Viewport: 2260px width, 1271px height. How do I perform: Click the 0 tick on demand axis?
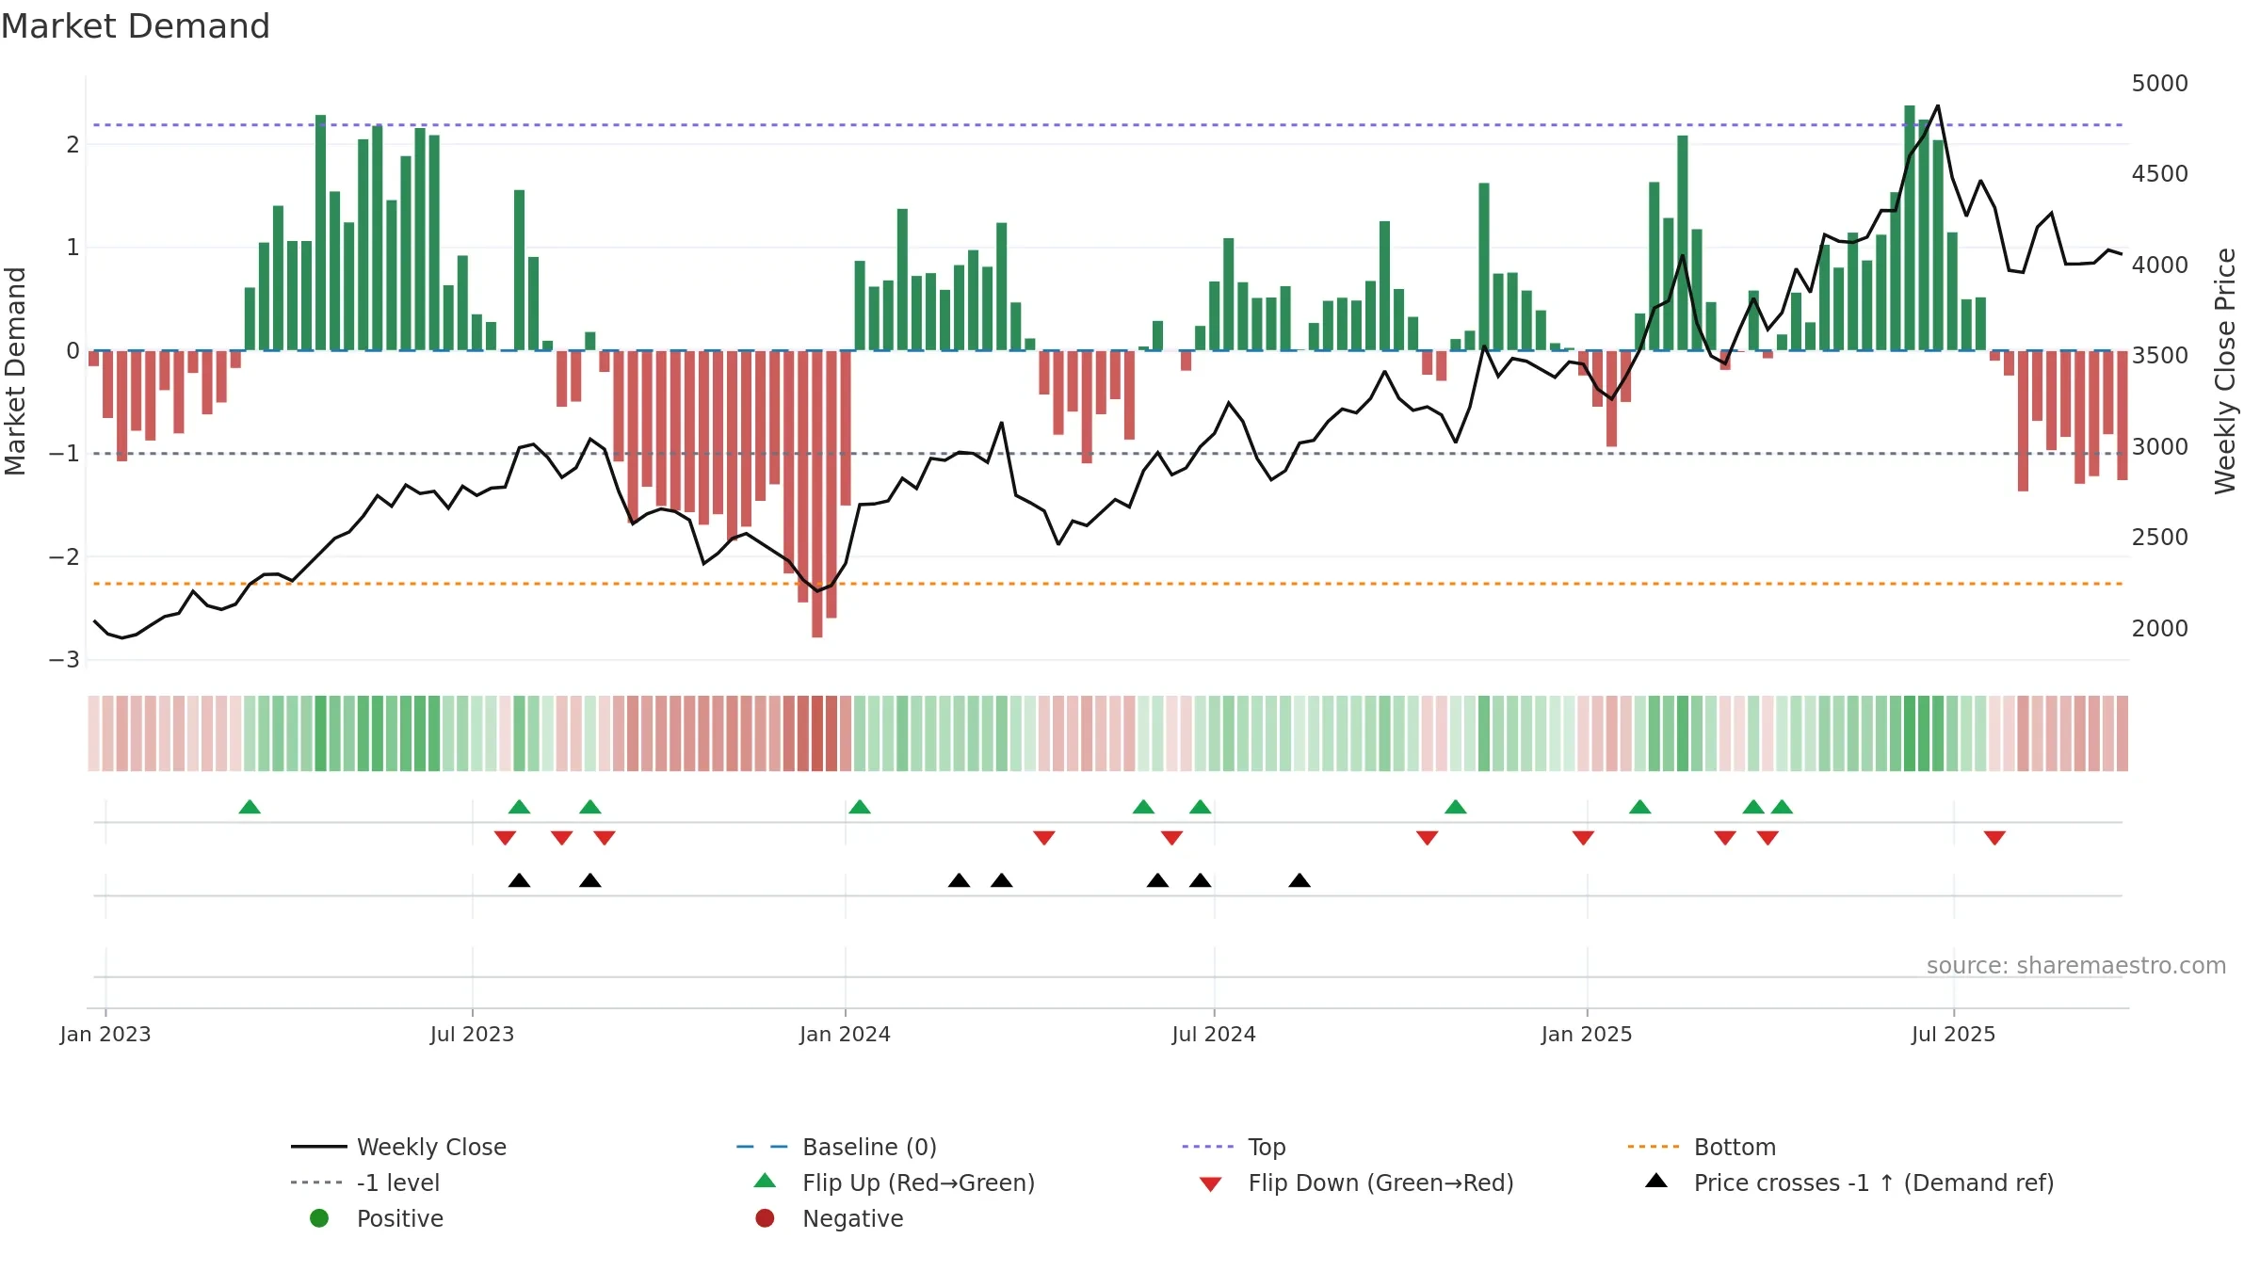[73, 350]
